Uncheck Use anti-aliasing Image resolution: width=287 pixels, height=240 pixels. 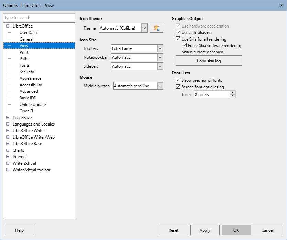tap(178, 32)
